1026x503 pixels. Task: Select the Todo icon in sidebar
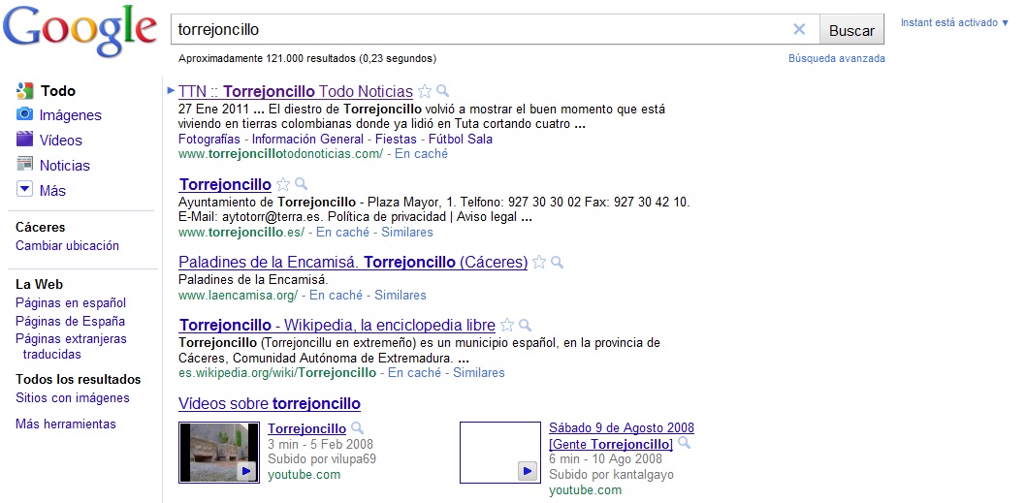click(x=25, y=91)
